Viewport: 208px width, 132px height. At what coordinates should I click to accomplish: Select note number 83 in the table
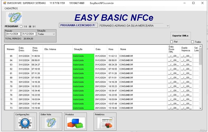(x=11, y=65)
